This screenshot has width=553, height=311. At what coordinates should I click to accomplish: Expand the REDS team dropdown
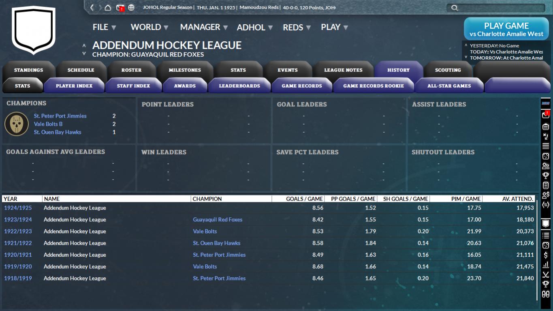297,27
